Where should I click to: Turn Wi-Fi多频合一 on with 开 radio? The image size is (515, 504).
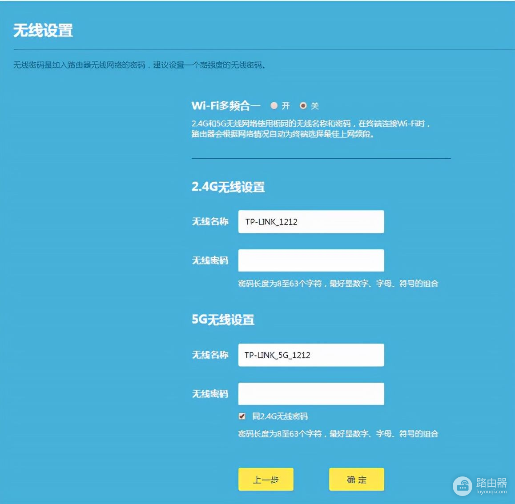pyautogui.click(x=274, y=106)
